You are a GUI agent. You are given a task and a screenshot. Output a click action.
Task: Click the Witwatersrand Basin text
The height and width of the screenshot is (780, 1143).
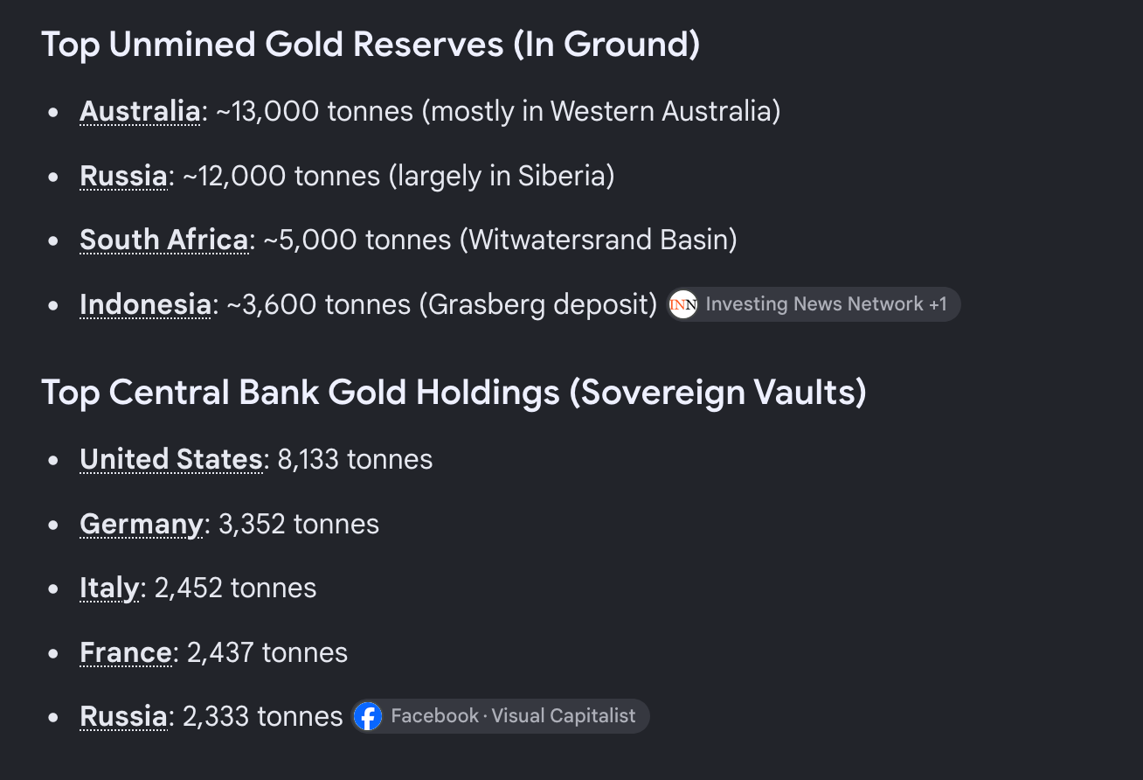point(599,240)
